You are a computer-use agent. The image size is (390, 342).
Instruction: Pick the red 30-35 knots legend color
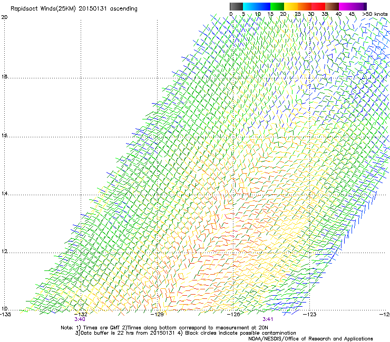pyautogui.click(x=318, y=6)
